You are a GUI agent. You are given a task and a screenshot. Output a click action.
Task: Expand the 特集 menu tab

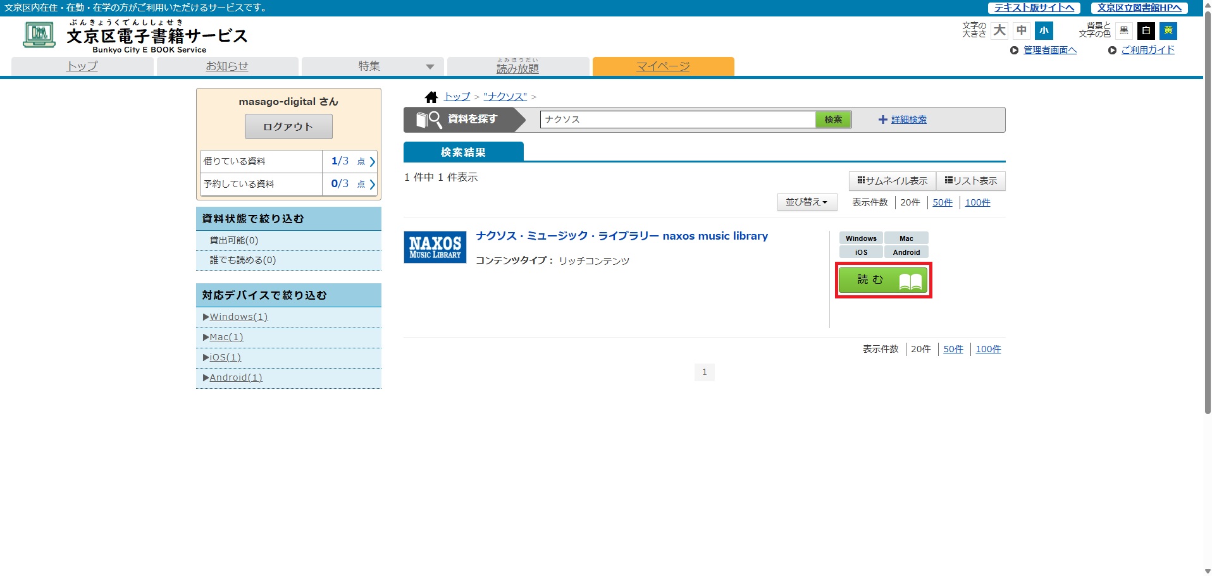point(373,66)
